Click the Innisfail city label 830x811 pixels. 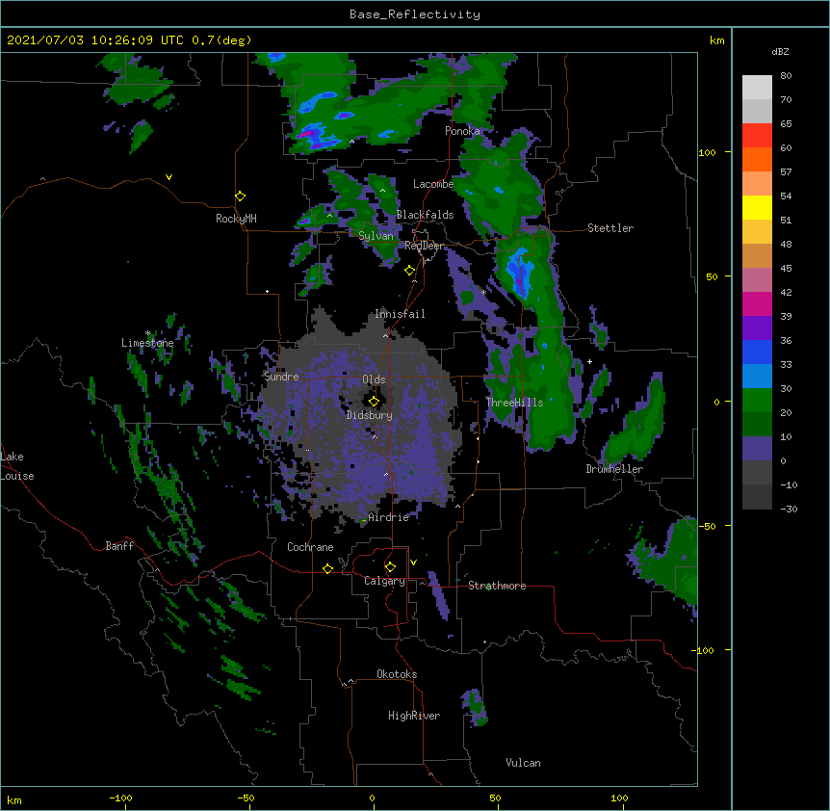400,314
